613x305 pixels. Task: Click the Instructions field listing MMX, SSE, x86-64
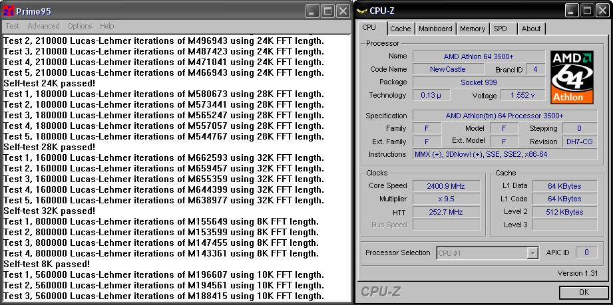(505, 155)
